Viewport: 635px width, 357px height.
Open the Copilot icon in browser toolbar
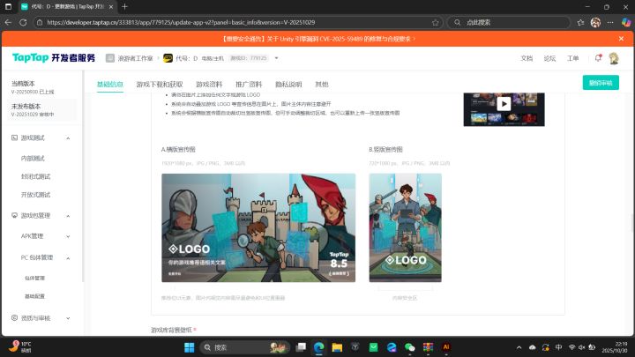[x=626, y=22]
